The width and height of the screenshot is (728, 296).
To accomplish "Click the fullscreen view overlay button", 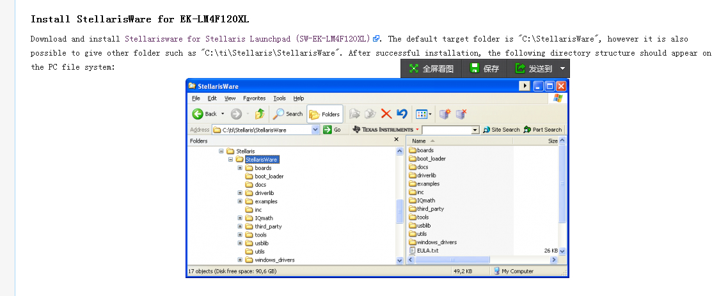I will pyautogui.click(x=431, y=68).
